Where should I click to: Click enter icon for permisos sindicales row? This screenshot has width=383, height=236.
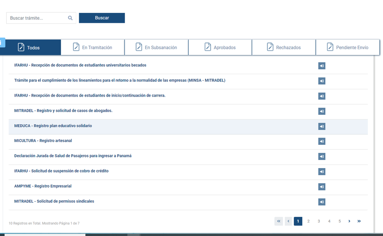click(x=322, y=202)
